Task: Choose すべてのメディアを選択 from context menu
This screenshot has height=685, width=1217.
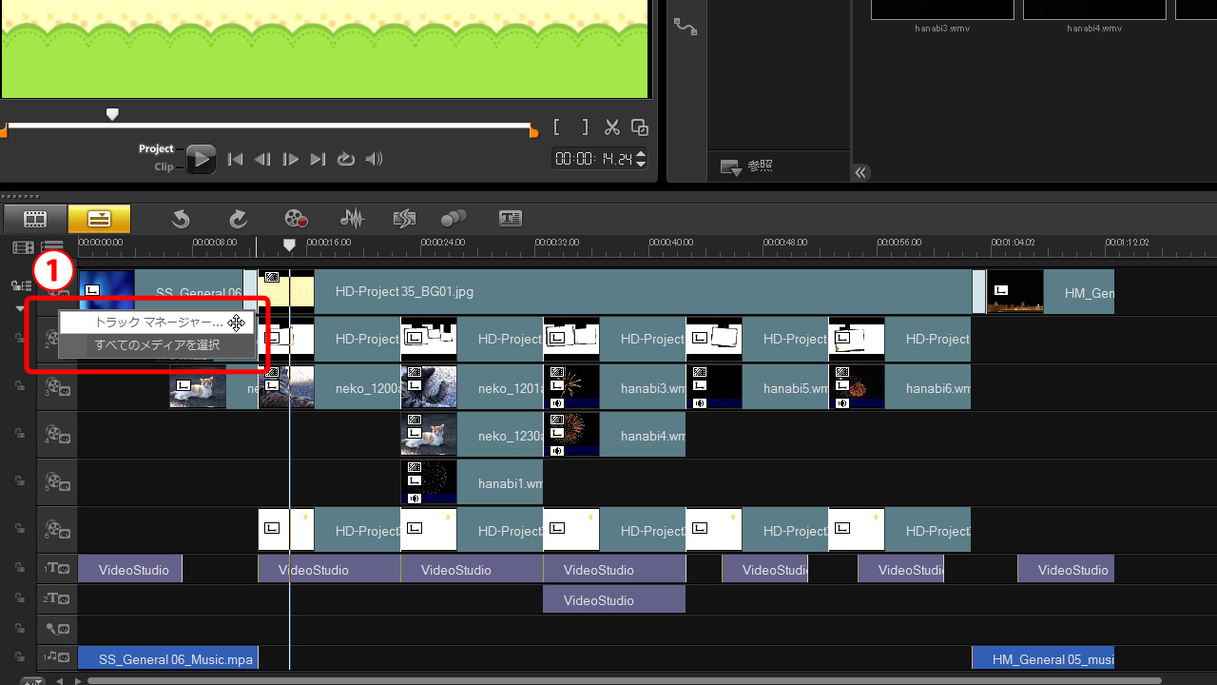Action: tap(157, 345)
